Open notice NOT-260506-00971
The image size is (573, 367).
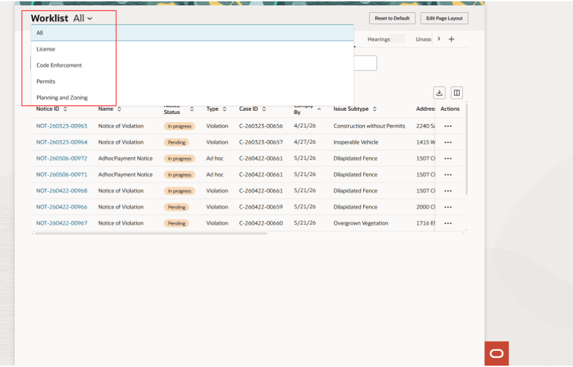point(62,174)
